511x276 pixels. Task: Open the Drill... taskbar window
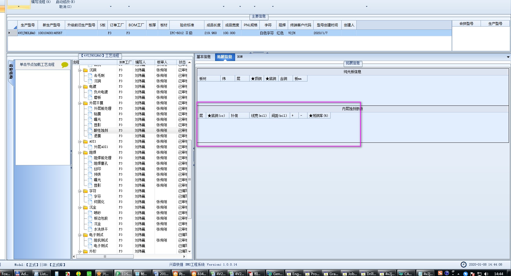pos(369,273)
